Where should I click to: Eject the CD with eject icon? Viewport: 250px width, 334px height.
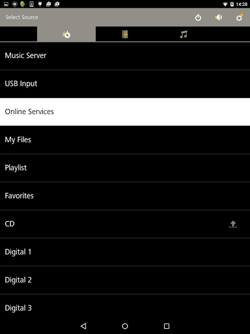tap(233, 224)
